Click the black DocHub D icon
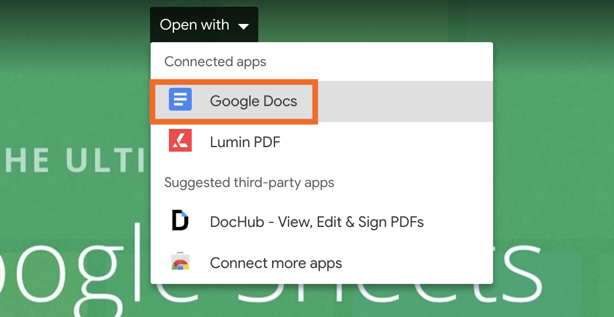The width and height of the screenshot is (614, 317). 180,221
